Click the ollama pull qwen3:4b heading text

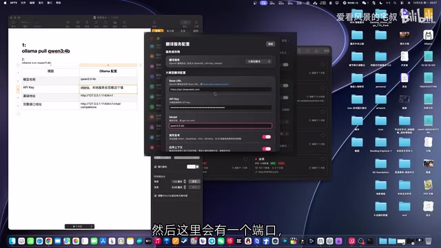coord(46,51)
